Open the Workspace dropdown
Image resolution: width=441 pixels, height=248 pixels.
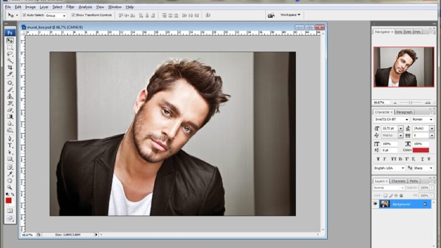click(x=290, y=14)
